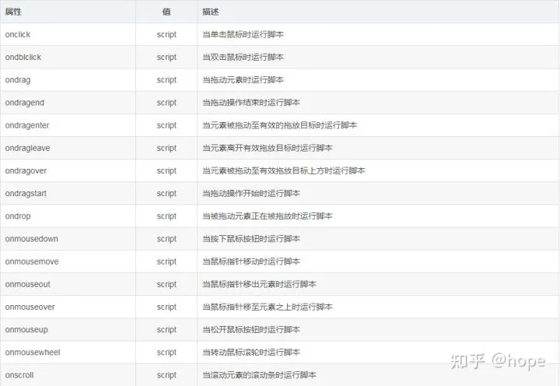The height and width of the screenshot is (386, 560).
Task: Select the ondragleave attribute cell
Action: [x=28, y=148]
